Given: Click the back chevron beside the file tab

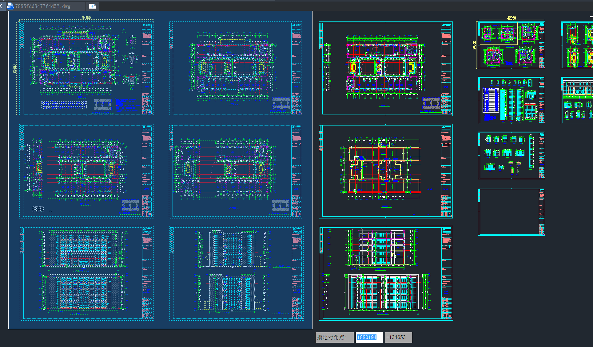Looking at the screenshot, I should [x=2, y=6].
